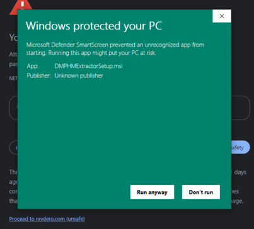This screenshot has width=254, height=229.
Task: Open the Proceed to raydero.com (unsafe) link
Action: 47,219
